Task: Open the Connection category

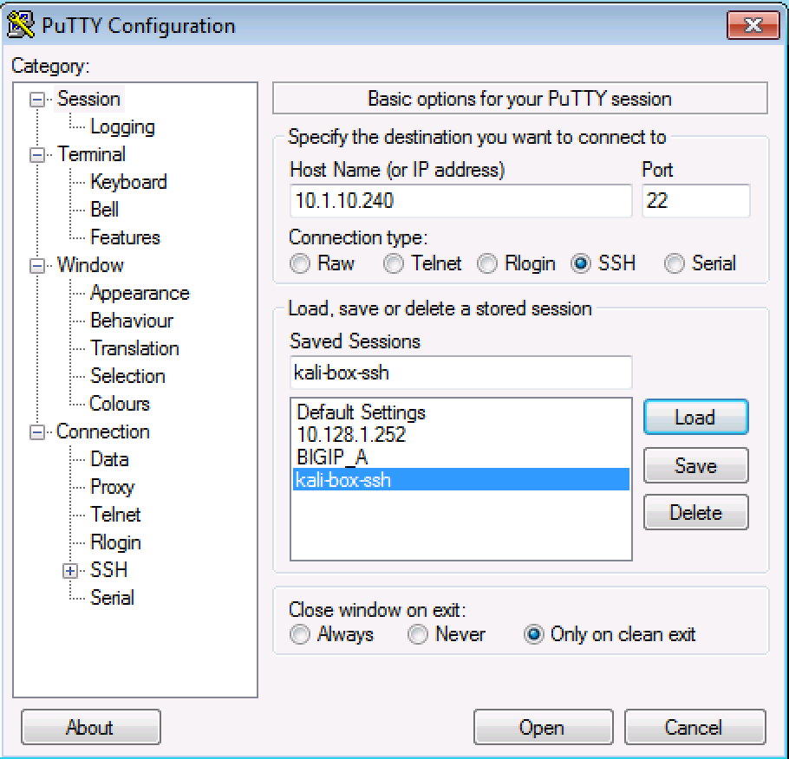Action: (102, 431)
